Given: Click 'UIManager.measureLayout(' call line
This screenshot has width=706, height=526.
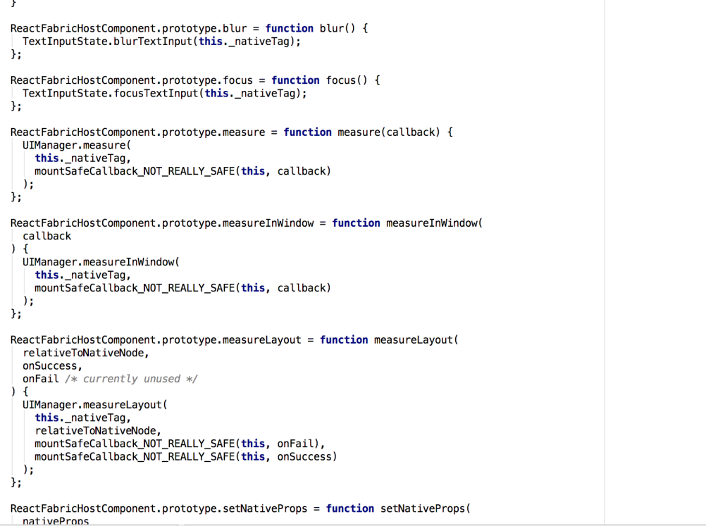Looking at the screenshot, I should click(94, 405).
